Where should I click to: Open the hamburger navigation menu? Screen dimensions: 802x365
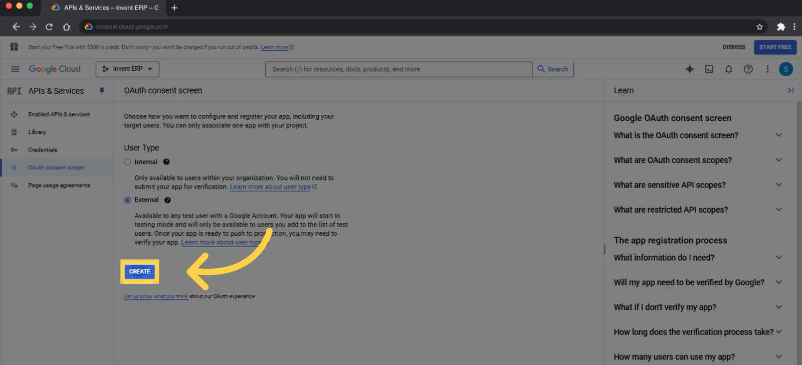tap(15, 69)
